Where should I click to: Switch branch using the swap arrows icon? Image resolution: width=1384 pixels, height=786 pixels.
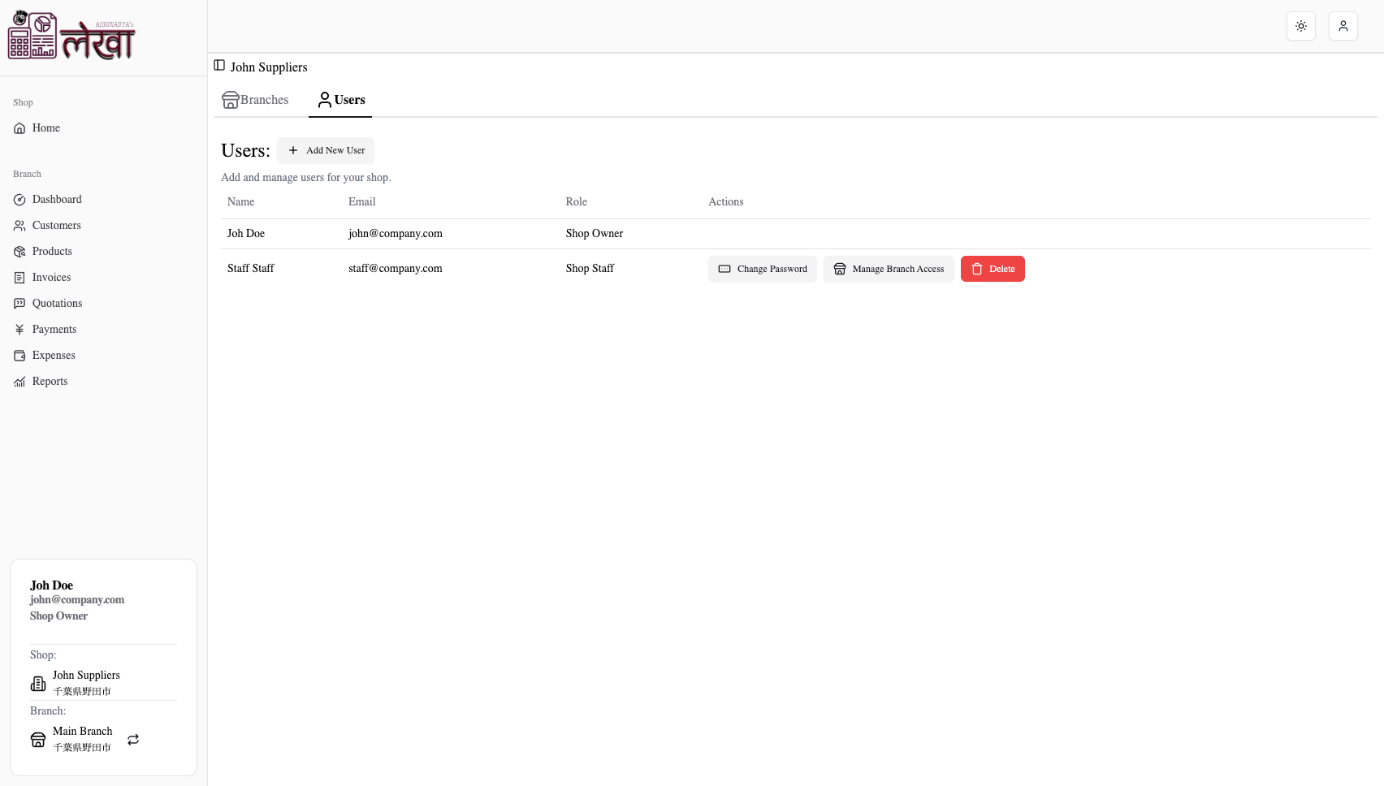click(132, 740)
